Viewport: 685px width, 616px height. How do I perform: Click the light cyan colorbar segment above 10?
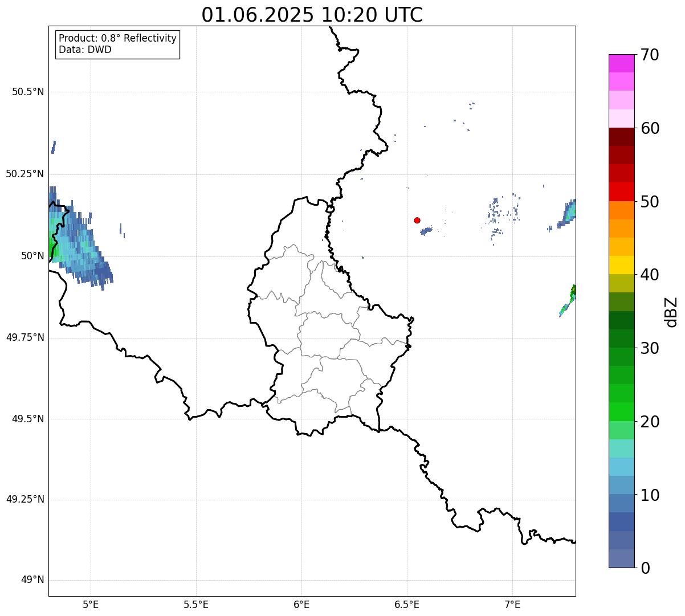tap(621, 467)
